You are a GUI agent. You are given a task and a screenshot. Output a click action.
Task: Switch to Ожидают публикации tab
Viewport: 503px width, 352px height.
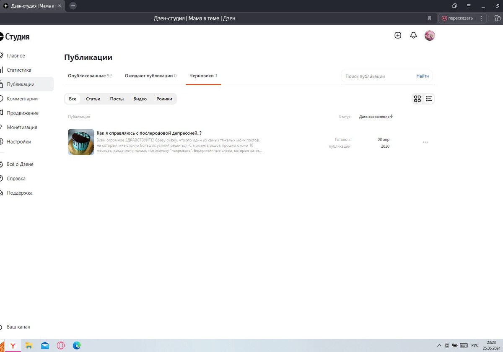150,76
